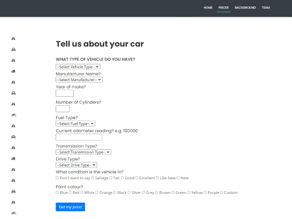Click the first motorcycle icon in left sidebar
Screen dimensions: 292x219
[x=14, y=115]
